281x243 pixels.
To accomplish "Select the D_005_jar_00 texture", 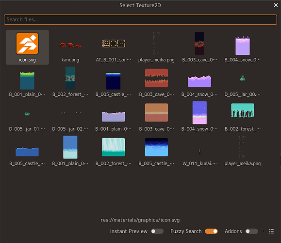I will pyautogui.click(x=243, y=82).
